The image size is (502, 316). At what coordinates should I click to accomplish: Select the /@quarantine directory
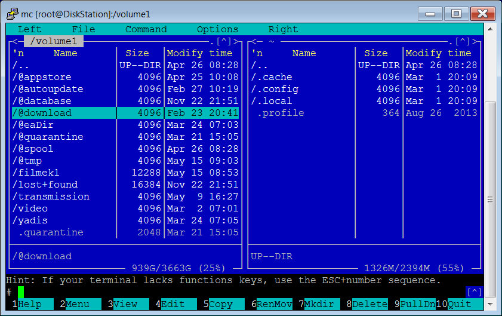point(125,137)
